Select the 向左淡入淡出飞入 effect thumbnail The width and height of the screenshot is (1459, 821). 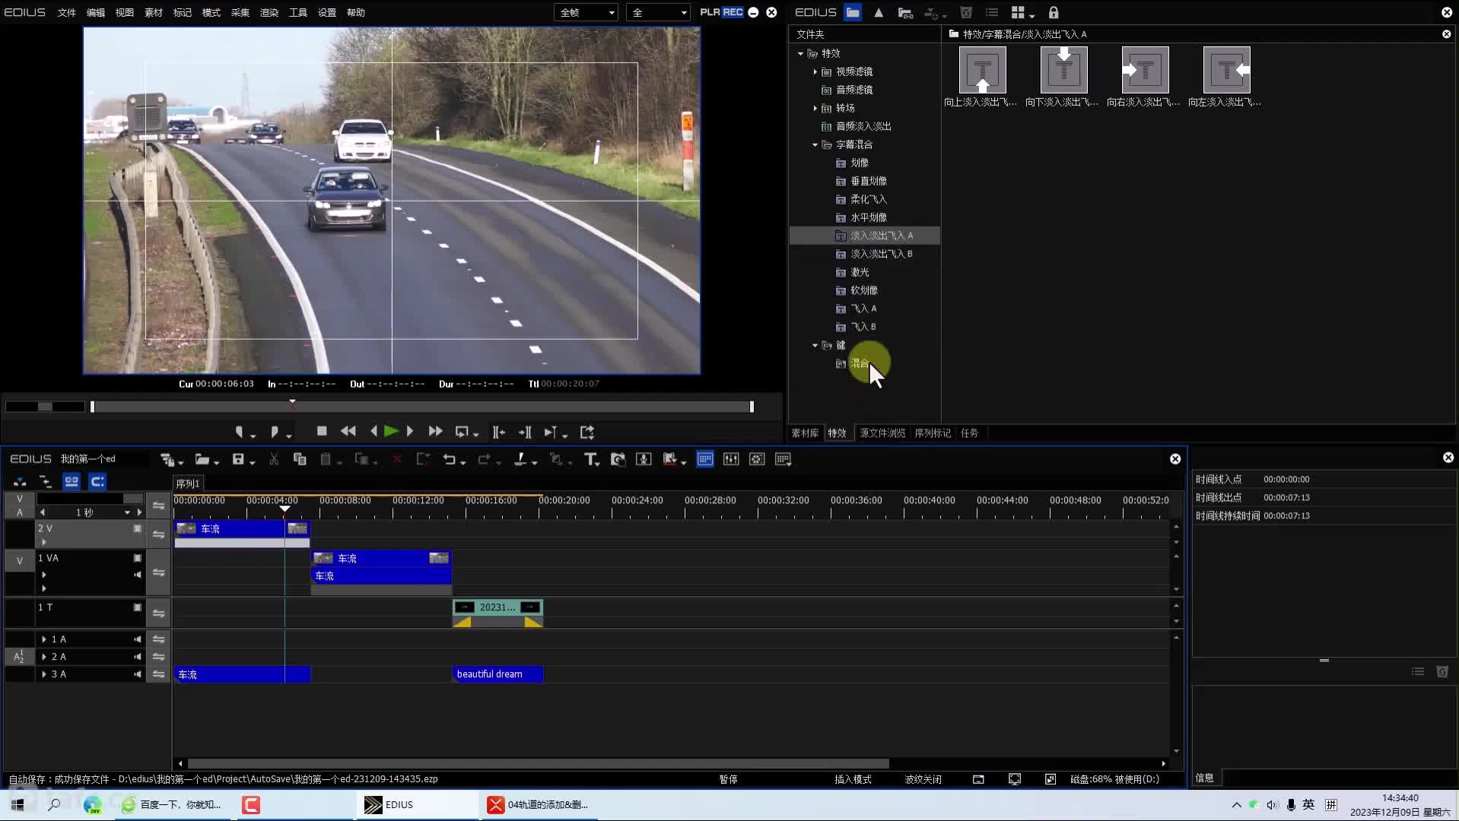[1226, 70]
